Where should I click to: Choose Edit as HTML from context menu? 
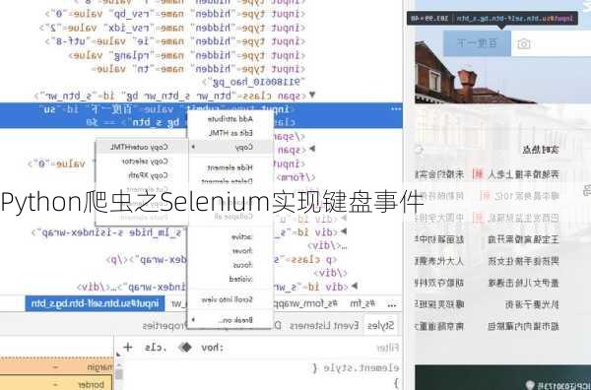pos(230,133)
